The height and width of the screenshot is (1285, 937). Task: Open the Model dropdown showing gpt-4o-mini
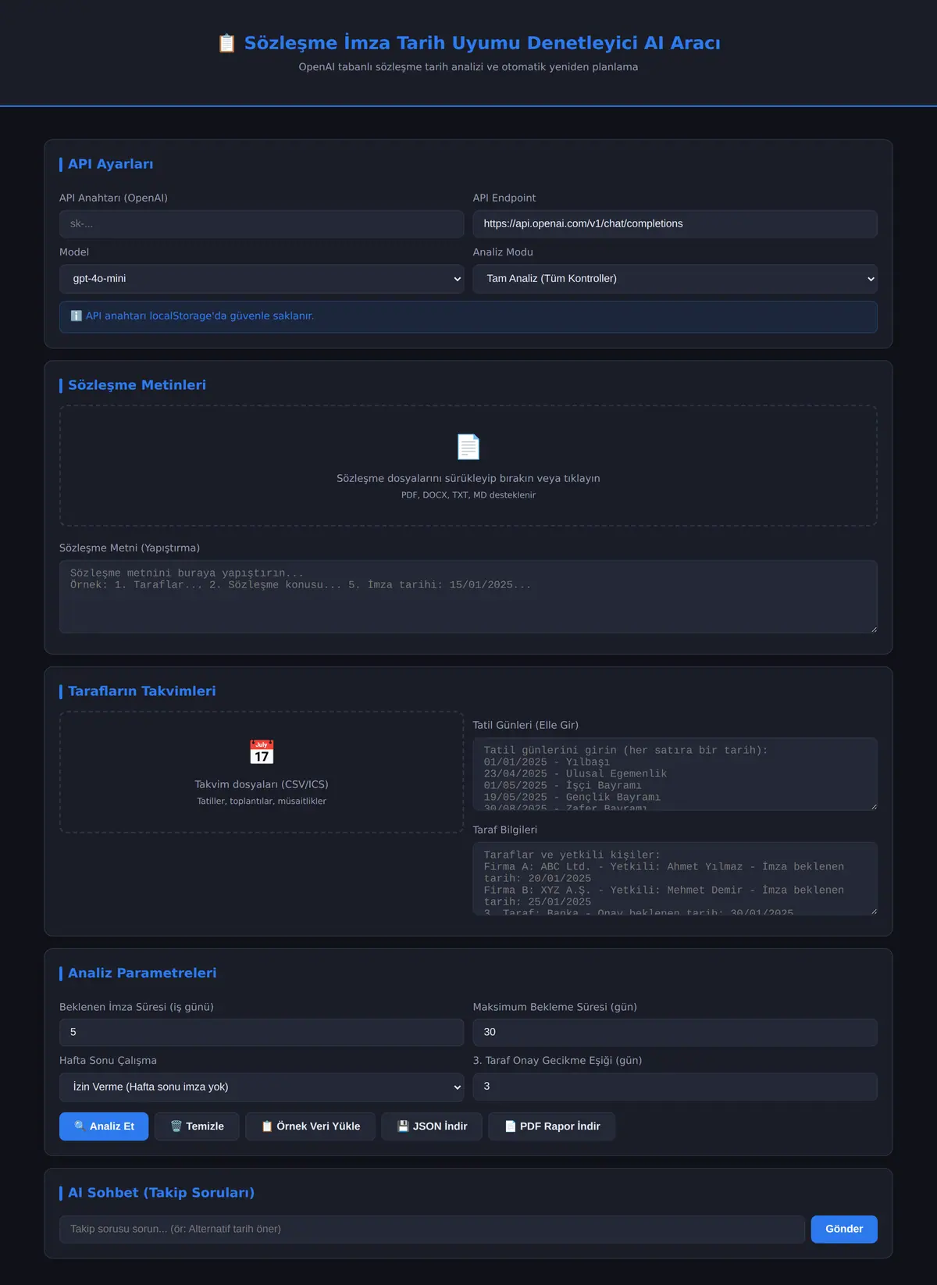tap(262, 279)
